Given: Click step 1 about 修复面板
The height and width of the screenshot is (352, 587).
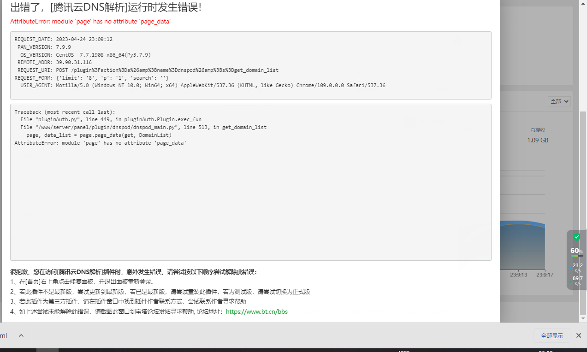Looking at the screenshot, I should pos(83,282).
